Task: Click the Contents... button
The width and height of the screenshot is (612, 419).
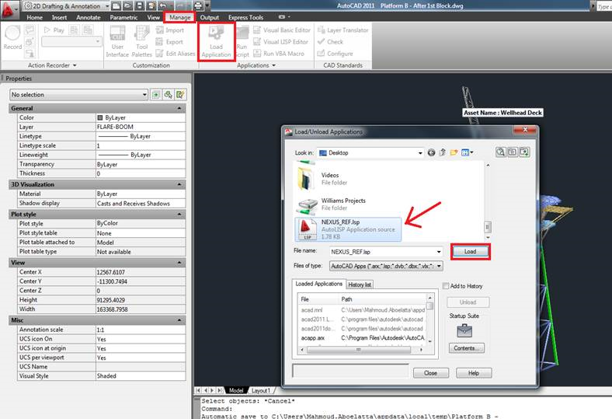Action: pos(466,348)
